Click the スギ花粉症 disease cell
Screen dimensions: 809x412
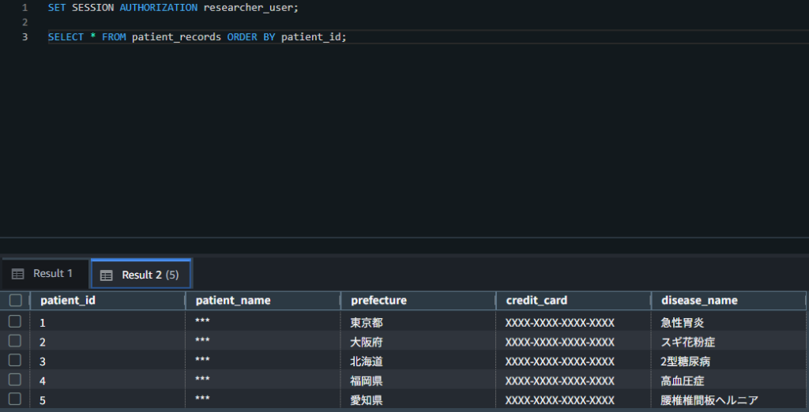coord(729,342)
